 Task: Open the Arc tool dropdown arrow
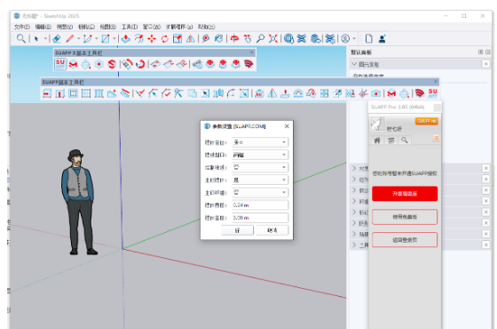[97, 39]
